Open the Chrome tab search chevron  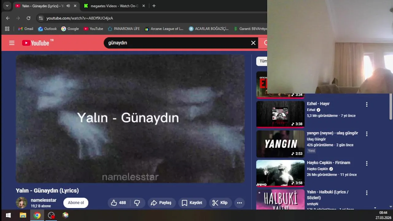(x=7, y=6)
